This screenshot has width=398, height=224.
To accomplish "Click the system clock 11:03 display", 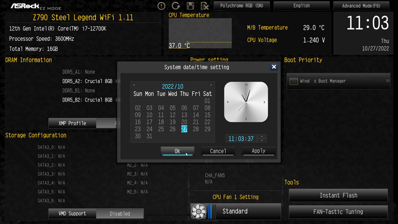I will [368, 23].
